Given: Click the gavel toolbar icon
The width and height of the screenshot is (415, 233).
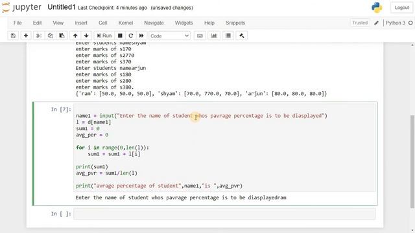Looking at the screenshot, I should pos(242,36).
